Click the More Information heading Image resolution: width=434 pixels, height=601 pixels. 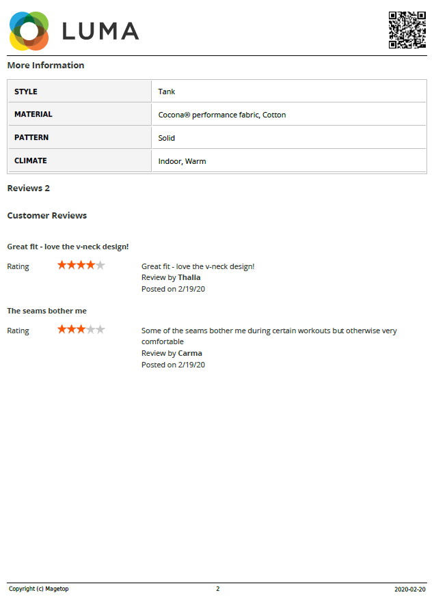[x=46, y=66]
